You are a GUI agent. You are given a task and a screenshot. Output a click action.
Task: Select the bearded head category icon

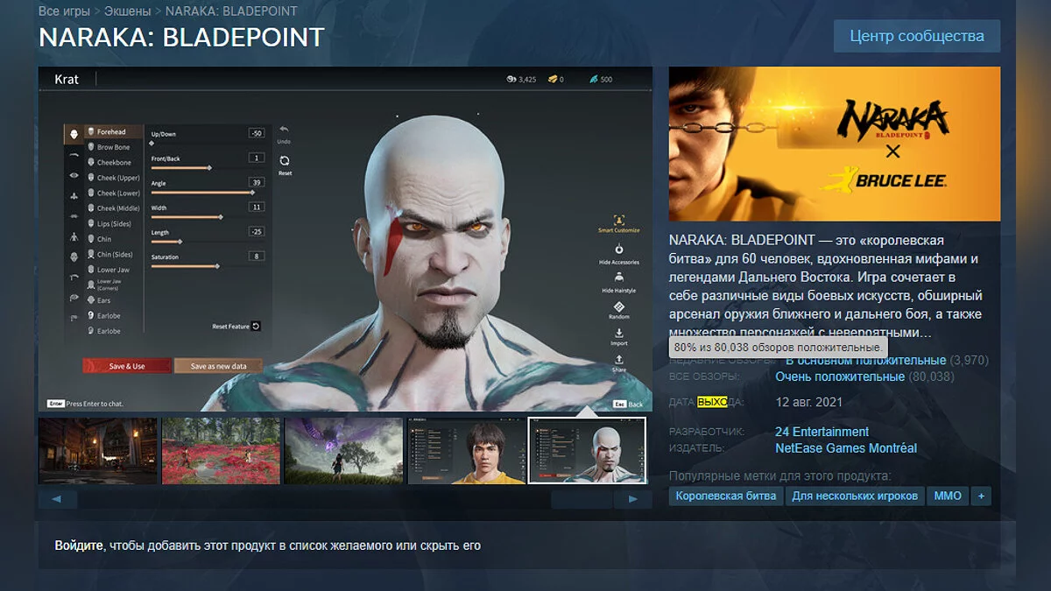click(x=74, y=257)
